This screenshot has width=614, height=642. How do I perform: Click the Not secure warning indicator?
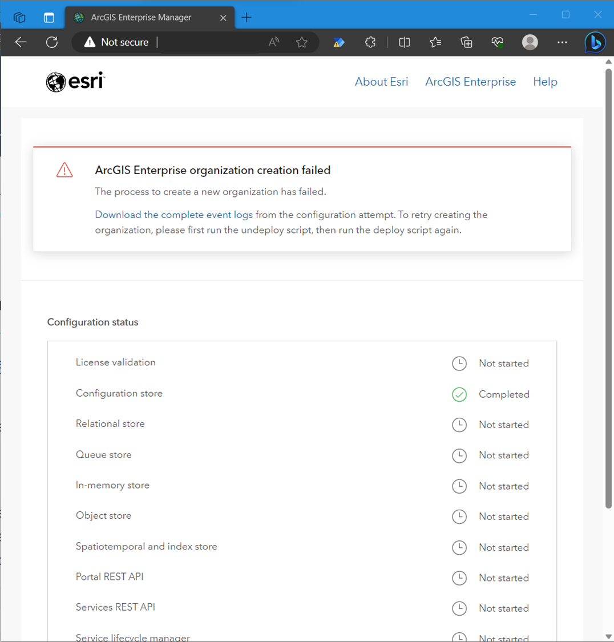click(x=116, y=42)
